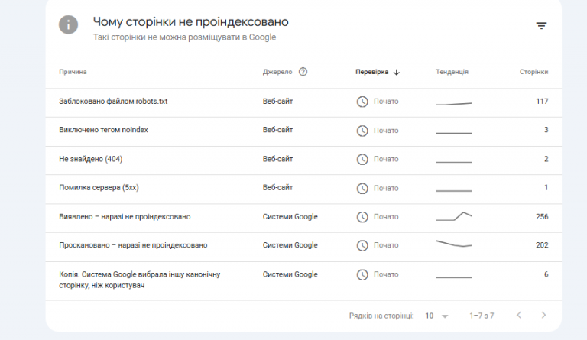This screenshot has height=340, width=587.
Task: Sort by the Перевірка column arrow
Action: tap(397, 72)
